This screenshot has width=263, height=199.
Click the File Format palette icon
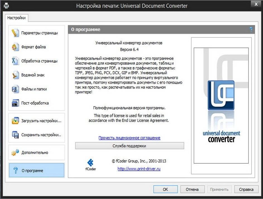15,47
